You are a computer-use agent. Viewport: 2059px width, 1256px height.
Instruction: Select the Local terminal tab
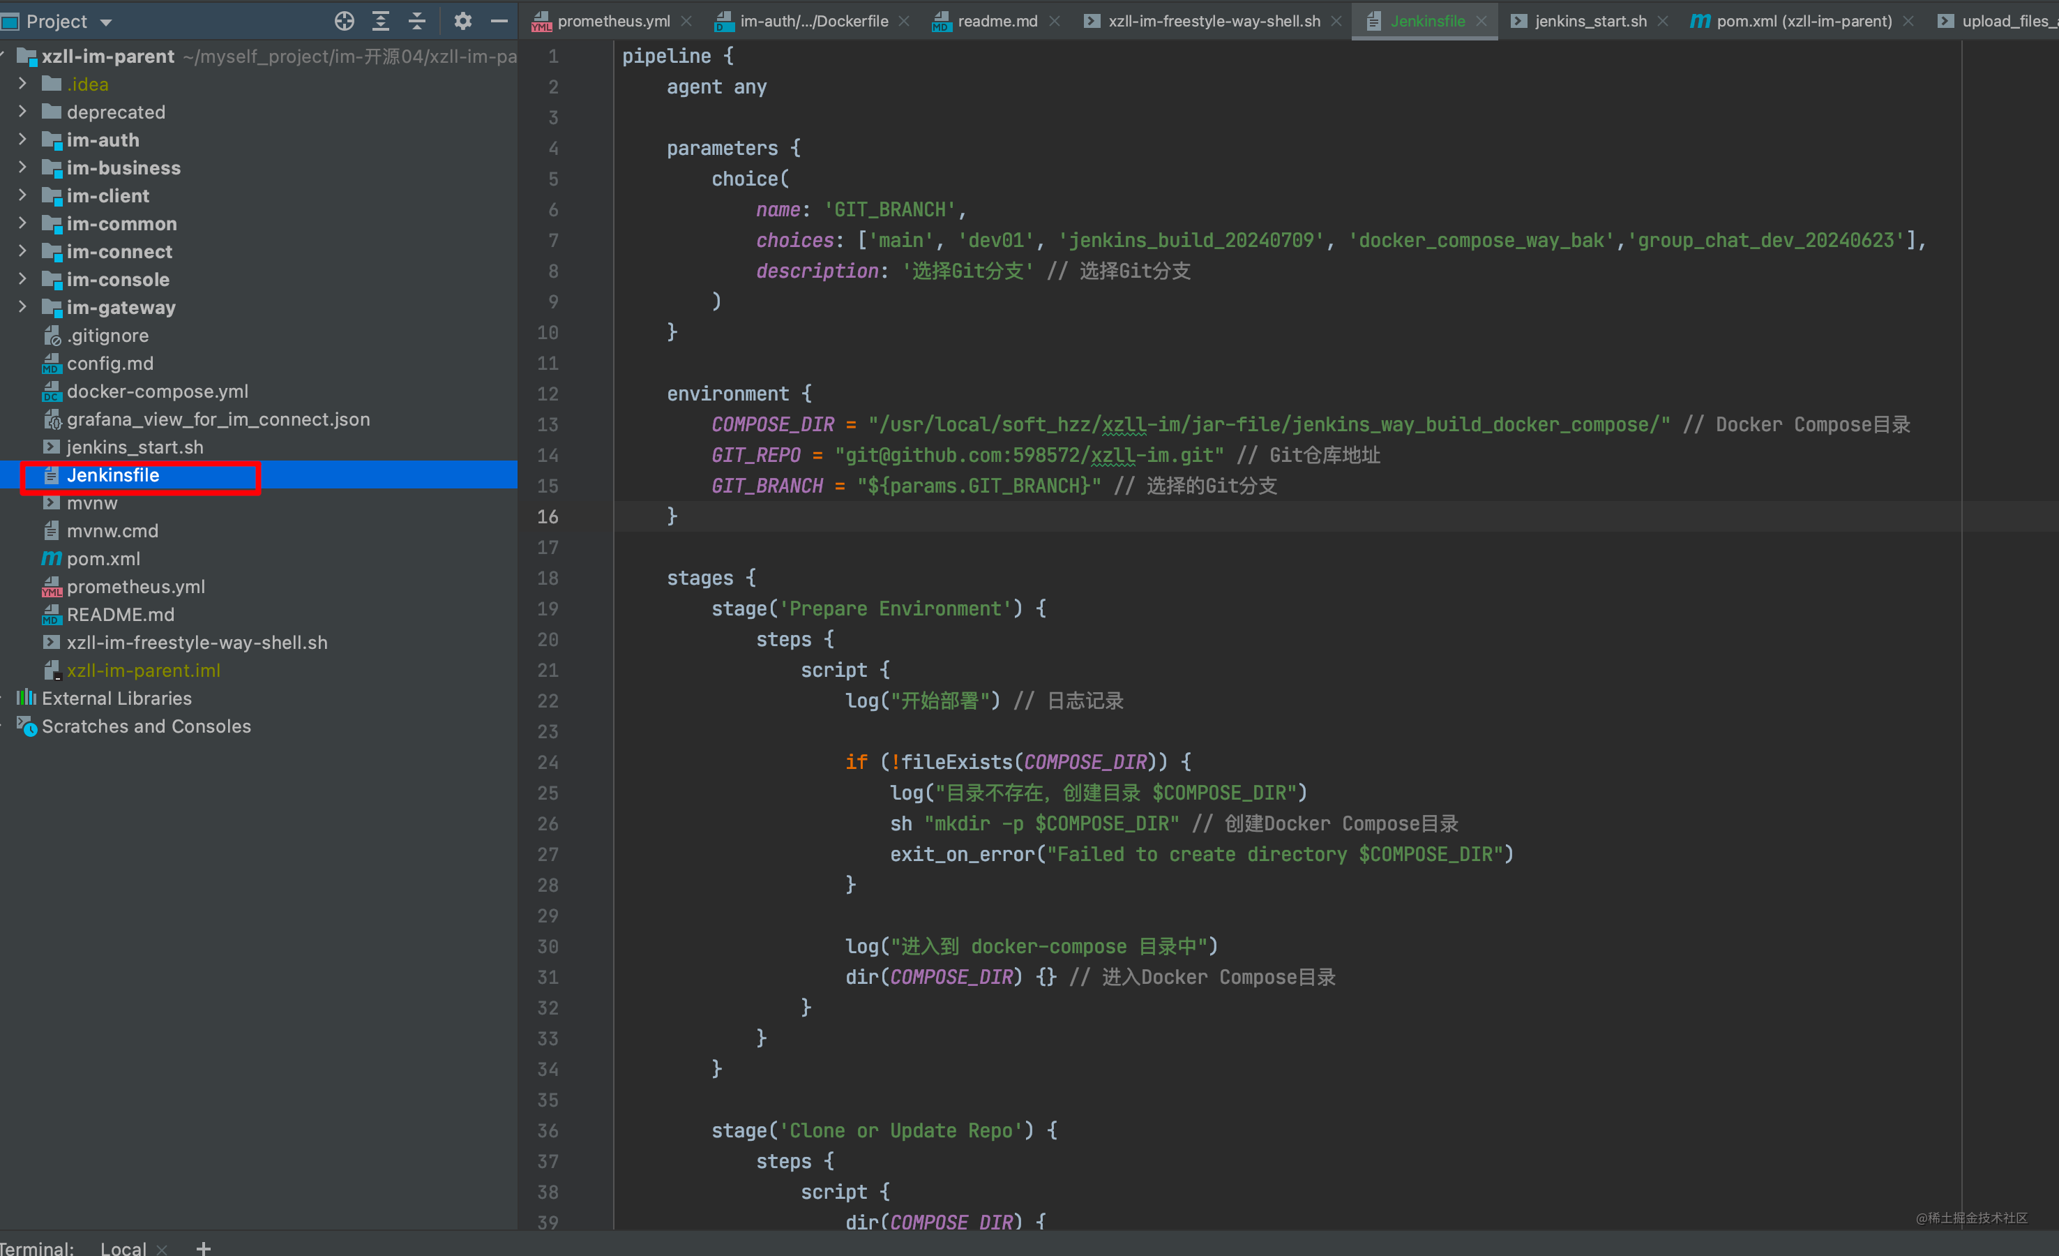pyautogui.click(x=123, y=1248)
